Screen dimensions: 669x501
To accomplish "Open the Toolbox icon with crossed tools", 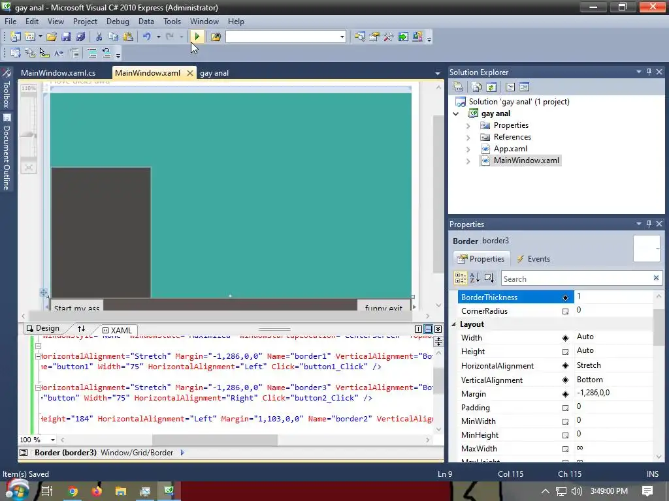I will click(388, 37).
